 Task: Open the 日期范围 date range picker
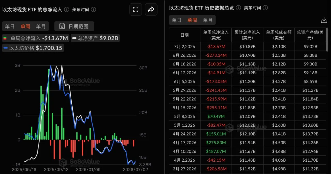coord(74,26)
